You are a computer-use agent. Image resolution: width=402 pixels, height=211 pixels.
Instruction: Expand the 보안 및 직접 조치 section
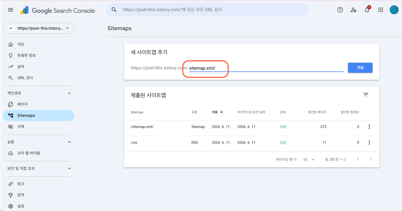(x=69, y=169)
